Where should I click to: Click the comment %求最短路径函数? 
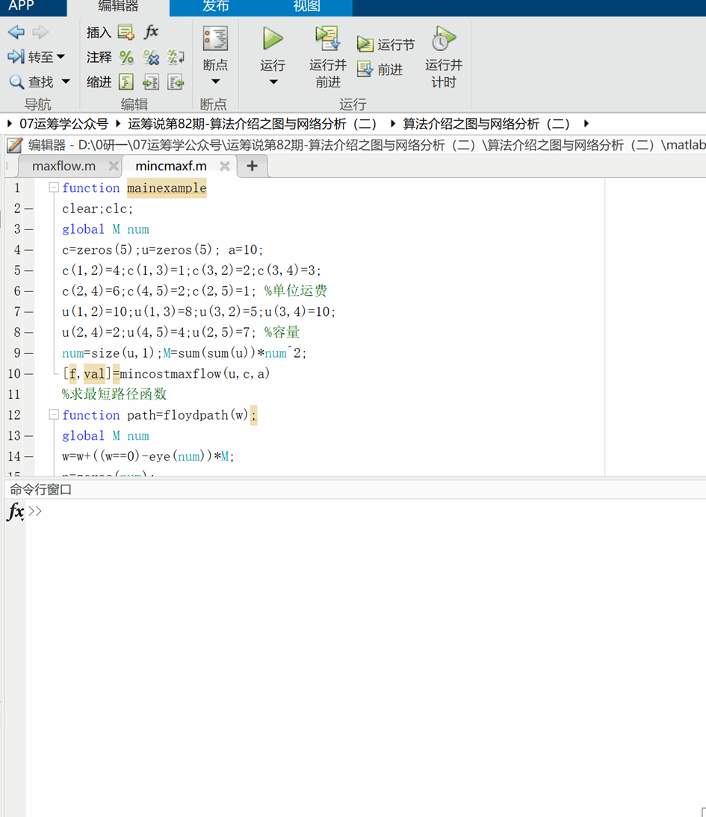click(x=114, y=394)
